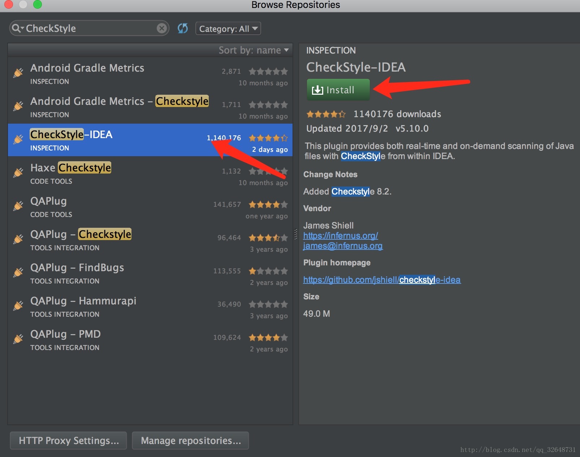Select the QAPlug code tools row

coord(150,207)
